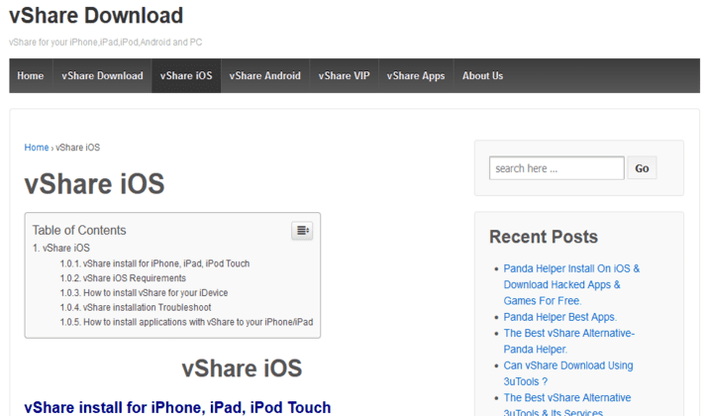This screenshot has width=708, height=416.
Task: Toggle the Table of Contents list icon
Action: (302, 231)
